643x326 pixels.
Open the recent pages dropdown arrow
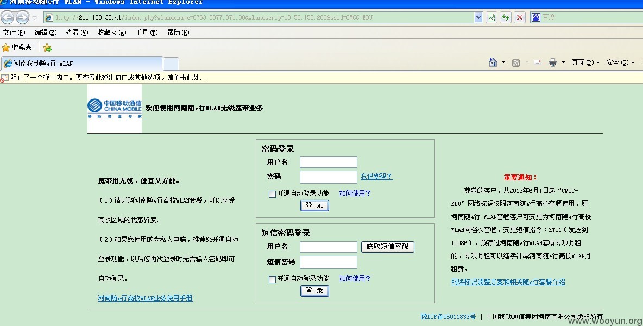coord(35,17)
